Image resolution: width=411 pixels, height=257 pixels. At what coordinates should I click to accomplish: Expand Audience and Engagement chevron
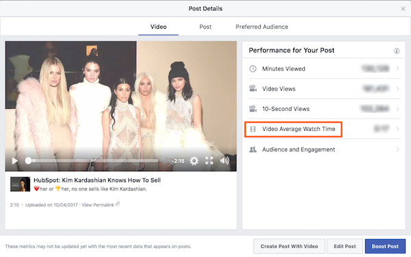tap(397, 149)
